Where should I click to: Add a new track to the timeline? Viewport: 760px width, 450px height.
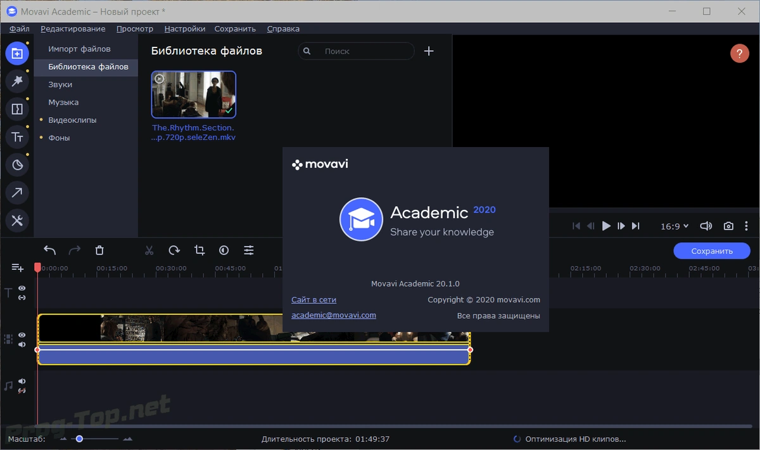(18, 268)
